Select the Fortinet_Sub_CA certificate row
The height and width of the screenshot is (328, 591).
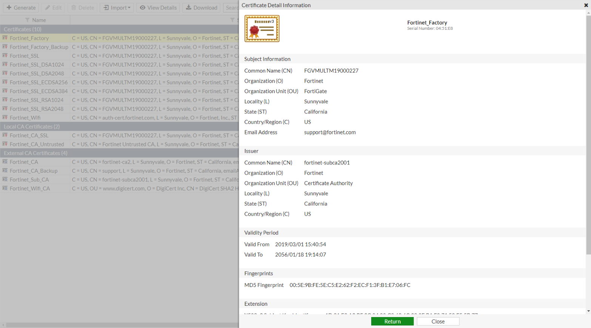119,179
